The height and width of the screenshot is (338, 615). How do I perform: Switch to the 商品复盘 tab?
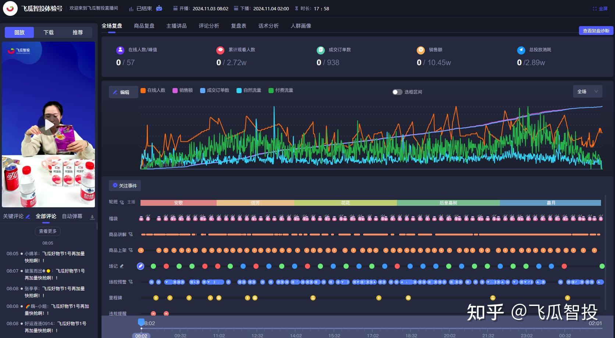click(x=144, y=26)
